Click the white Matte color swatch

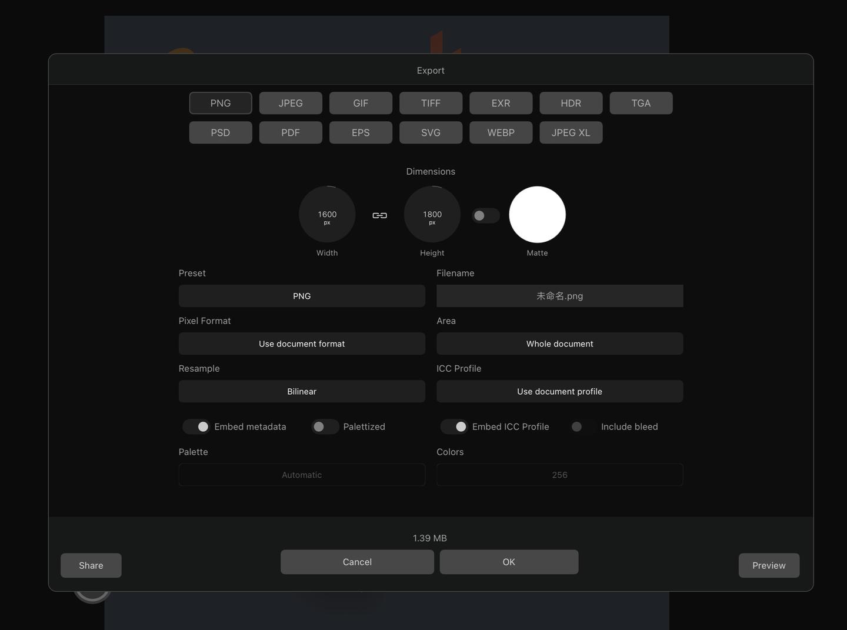[537, 214]
